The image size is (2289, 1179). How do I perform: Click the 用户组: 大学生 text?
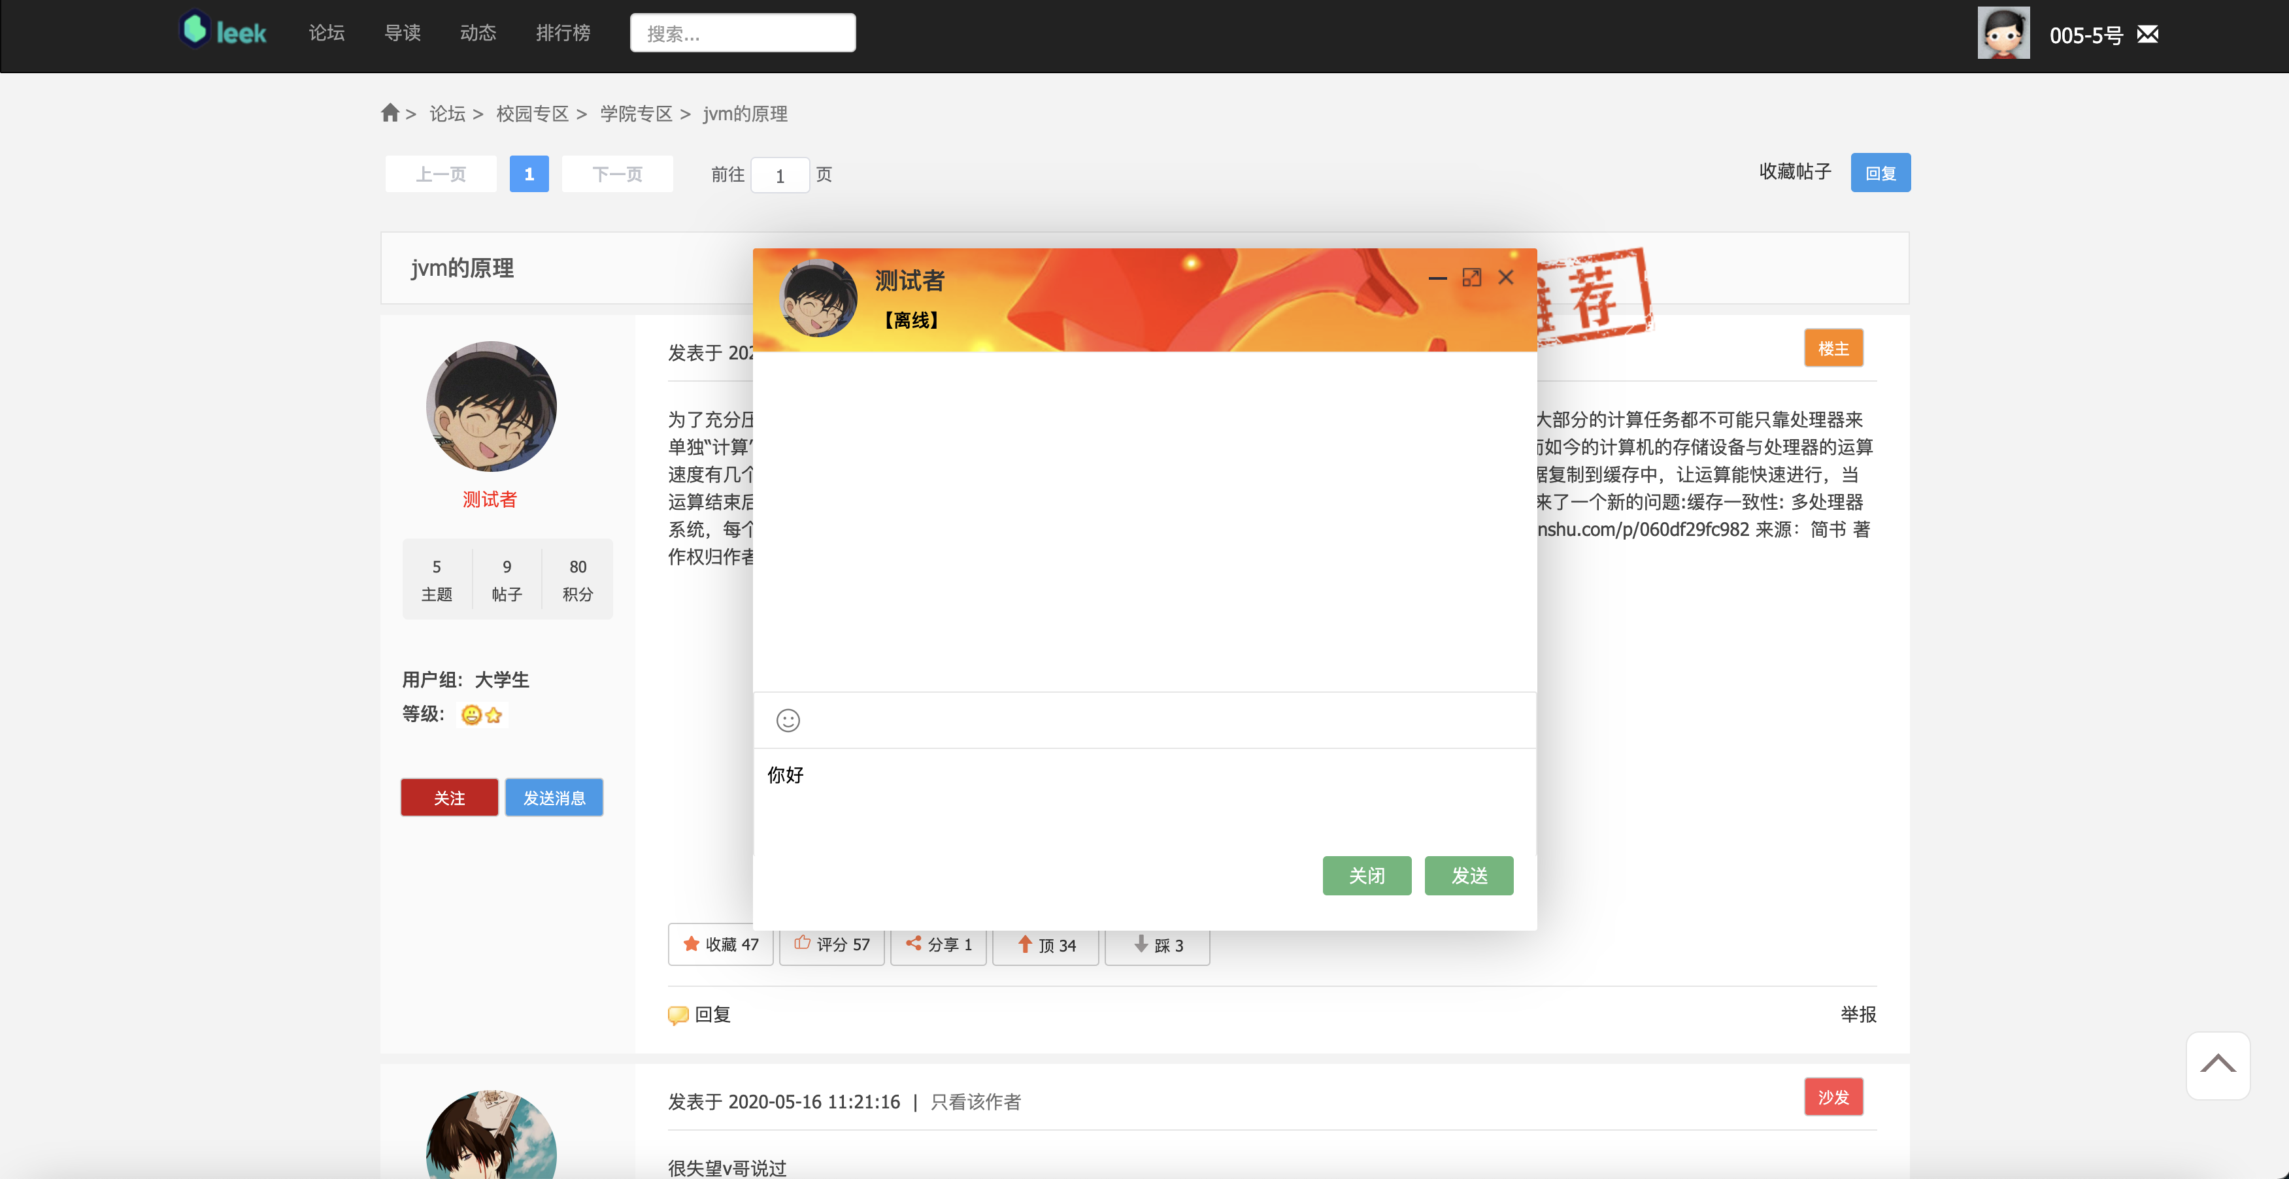(x=465, y=680)
